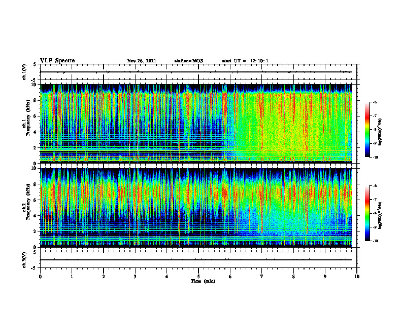Click time axis tick label "4"
Viewport: 402px width, 310px height.
coord(167,277)
